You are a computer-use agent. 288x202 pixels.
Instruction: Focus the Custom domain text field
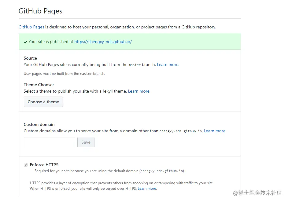click(50, 142)
